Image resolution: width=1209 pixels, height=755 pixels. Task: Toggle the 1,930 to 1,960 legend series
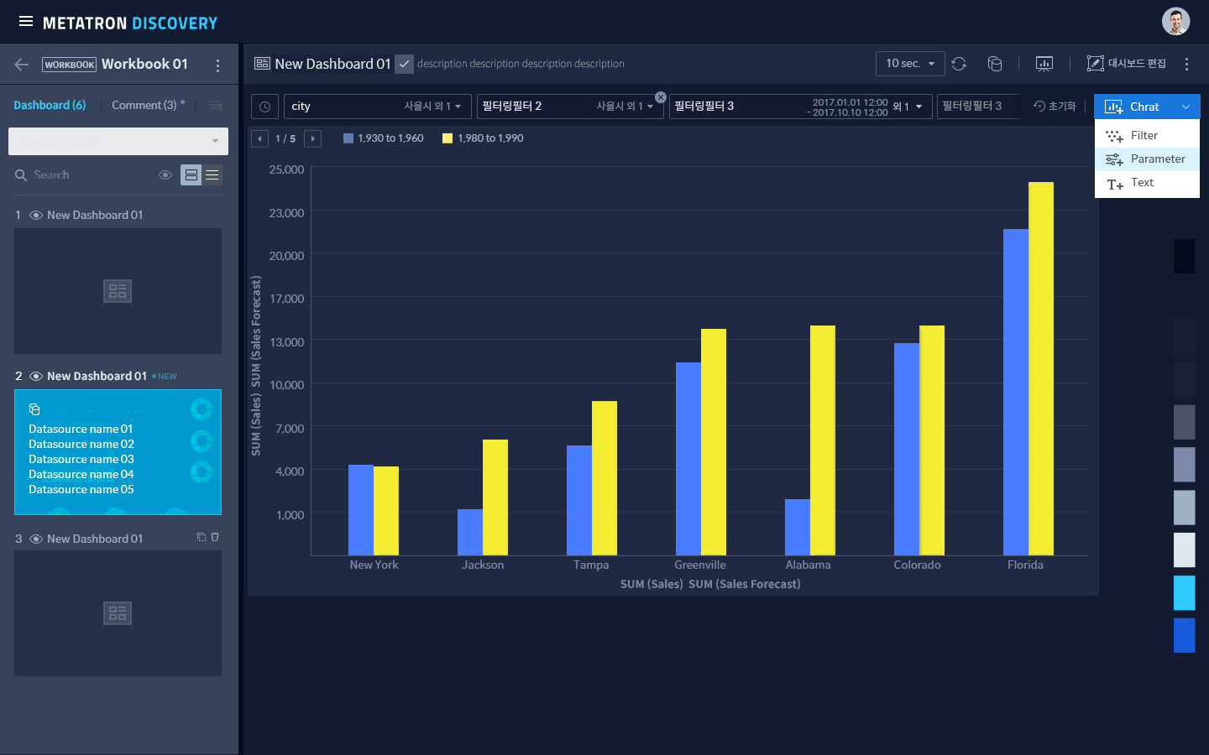pyautogui.click(x=384, y=138)
